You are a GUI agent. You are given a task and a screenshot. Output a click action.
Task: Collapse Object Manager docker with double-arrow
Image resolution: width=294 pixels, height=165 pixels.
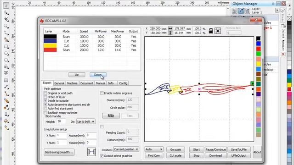(273, 4)
